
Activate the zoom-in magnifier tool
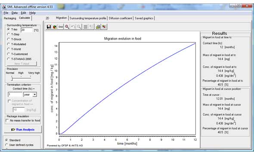click(67, 27)
